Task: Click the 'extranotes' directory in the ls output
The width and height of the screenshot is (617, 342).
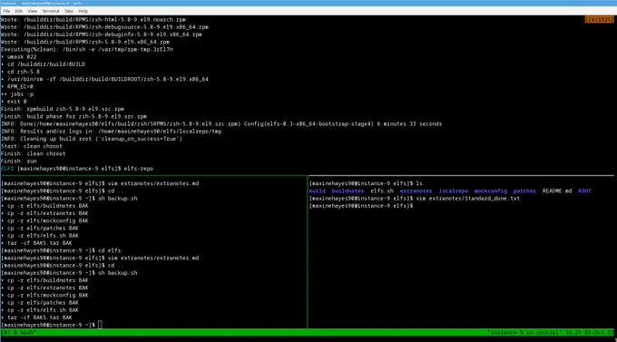Action: [x=416, y=191]
